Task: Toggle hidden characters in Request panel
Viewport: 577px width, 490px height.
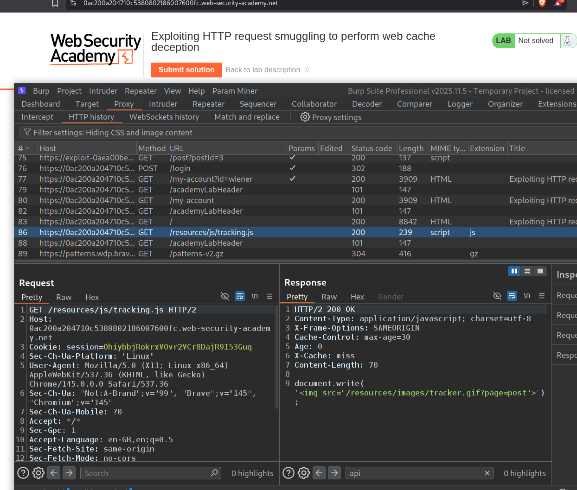Action: click(x=225, y=296)
